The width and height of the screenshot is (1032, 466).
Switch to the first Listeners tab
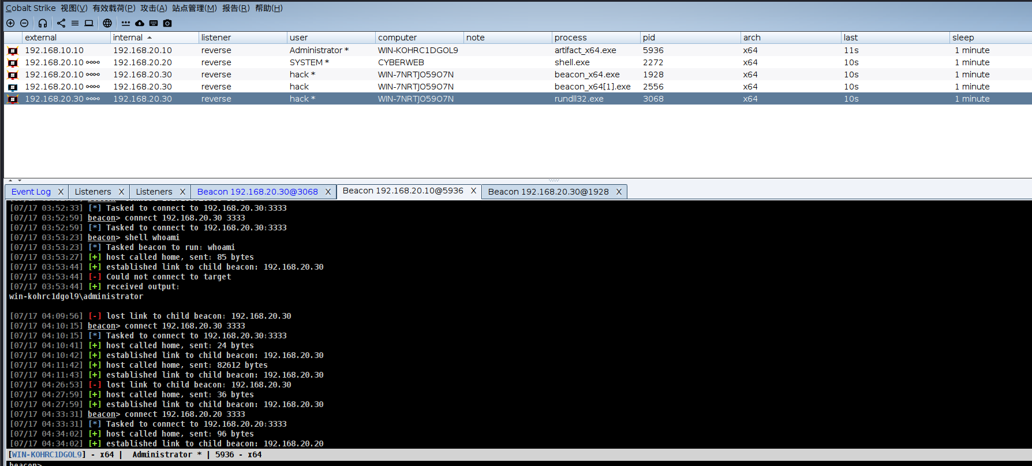93,192
